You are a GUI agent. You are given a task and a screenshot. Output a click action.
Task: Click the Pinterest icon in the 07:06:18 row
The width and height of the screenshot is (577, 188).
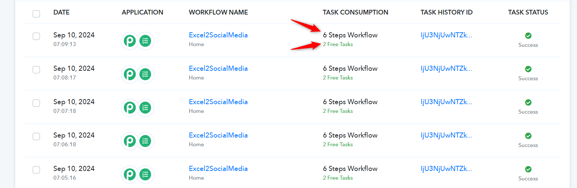(130, 141)
